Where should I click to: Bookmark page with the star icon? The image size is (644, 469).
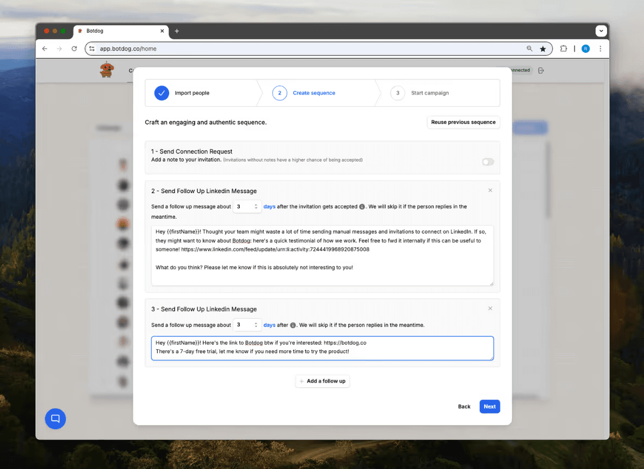[543, 49]
